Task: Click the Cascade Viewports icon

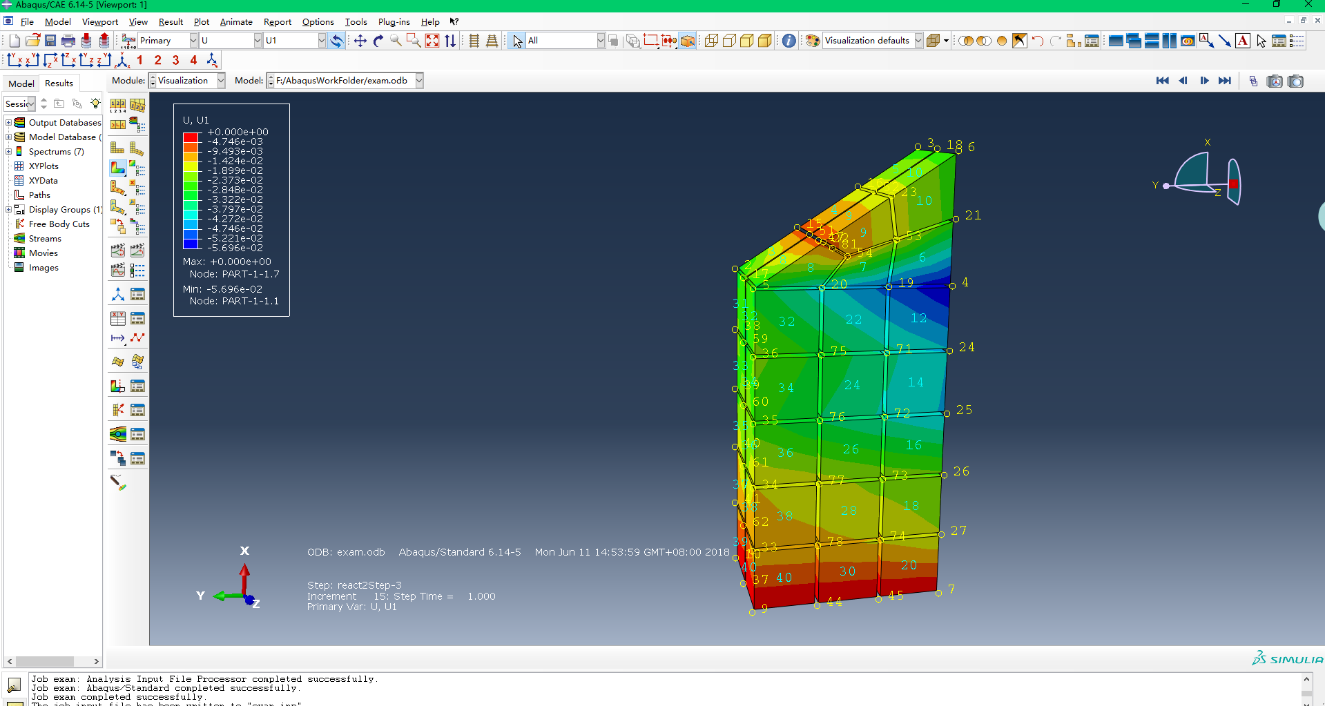Action: 1134,41
